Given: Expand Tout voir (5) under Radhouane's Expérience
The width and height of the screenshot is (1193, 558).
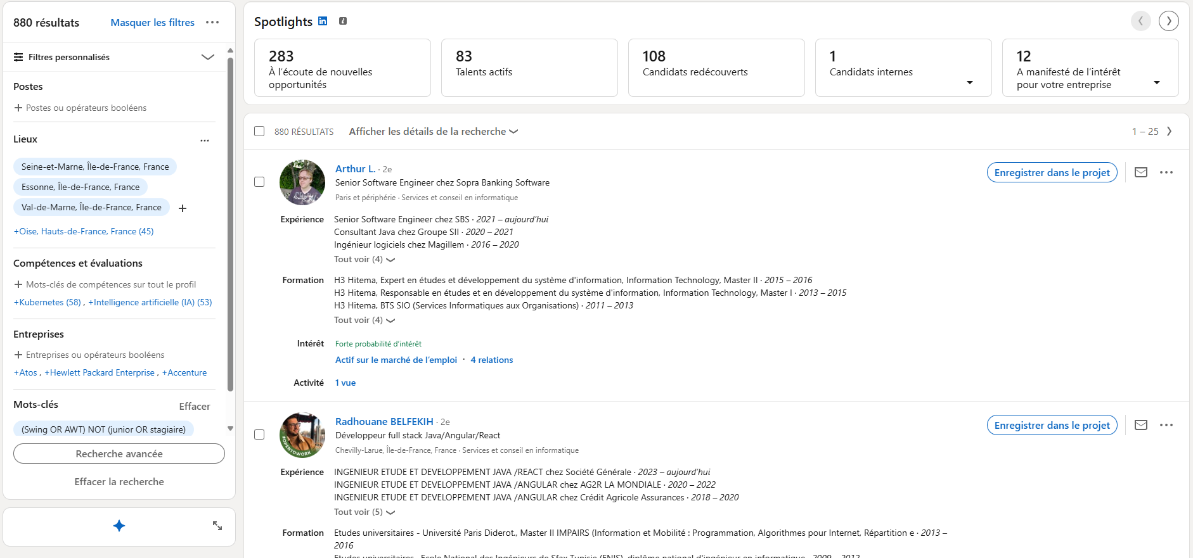Looking at the screenshot, I should (364, 512).
